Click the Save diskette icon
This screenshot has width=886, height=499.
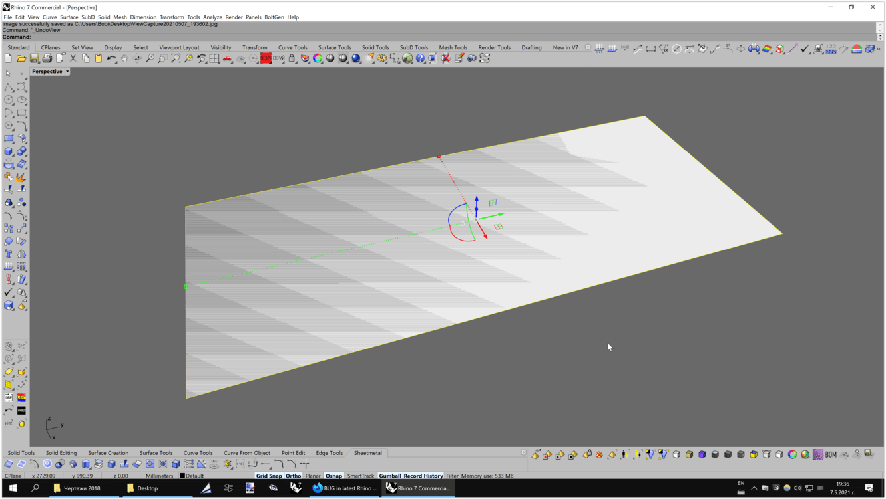coord(34,58)
